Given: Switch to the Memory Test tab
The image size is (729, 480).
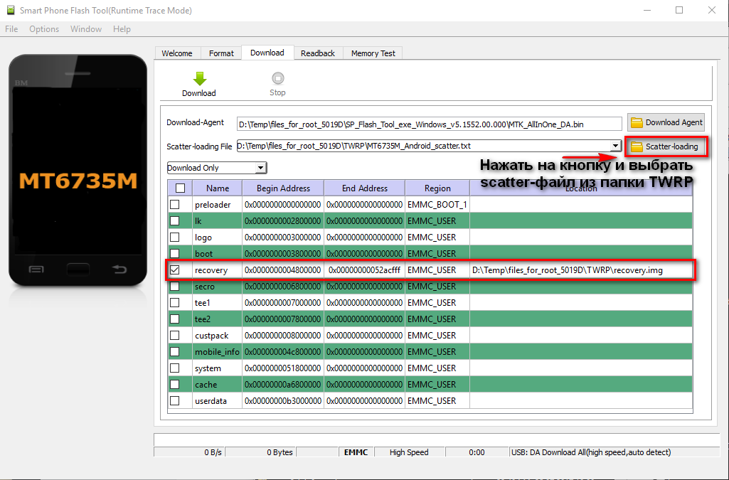Looking at the screenshot, I should (x=373, y=53).
